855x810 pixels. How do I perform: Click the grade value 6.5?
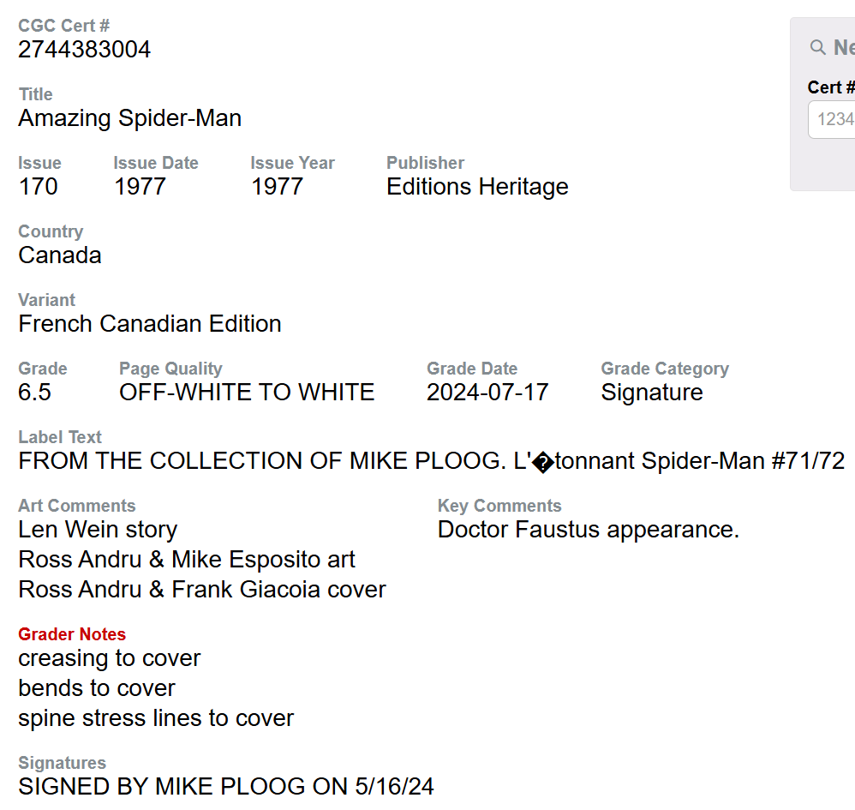34,393
